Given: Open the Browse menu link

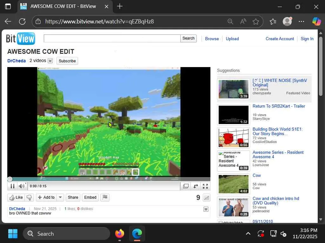Looking at the screenshot, I should click(x=212, y=39).
